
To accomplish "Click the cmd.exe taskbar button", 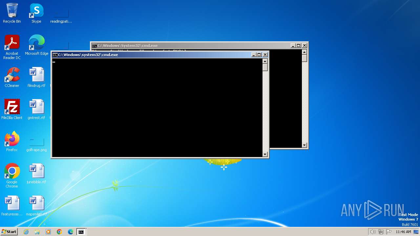I will (x=81, y=232).
